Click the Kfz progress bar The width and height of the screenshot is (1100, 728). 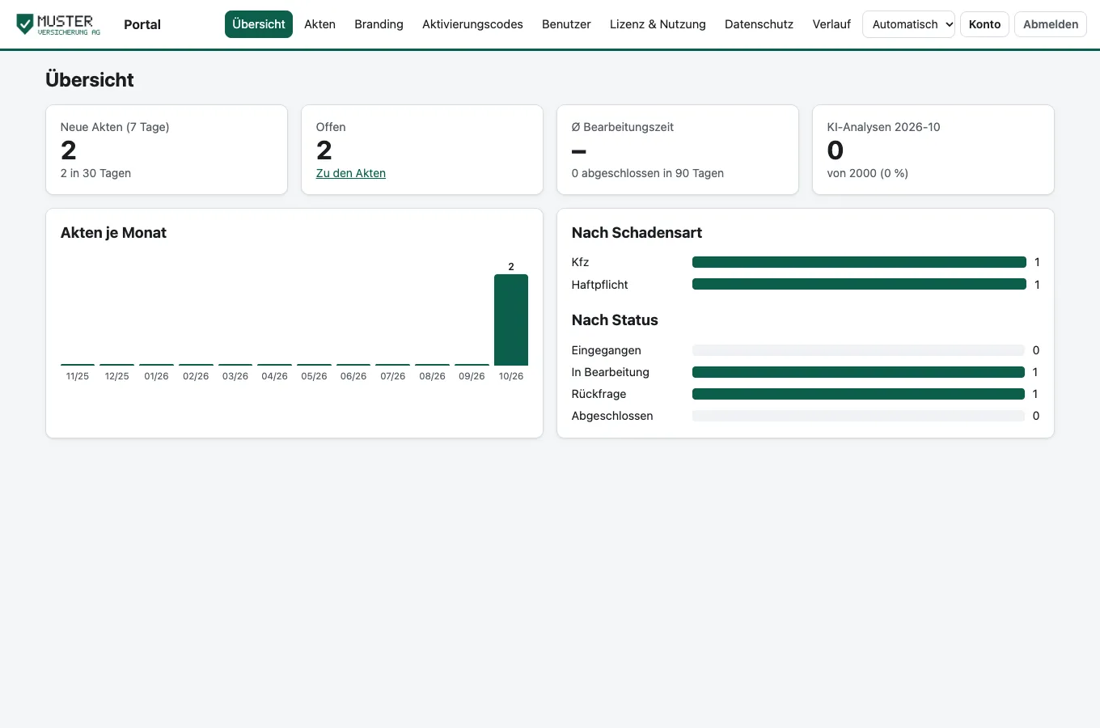859,262
